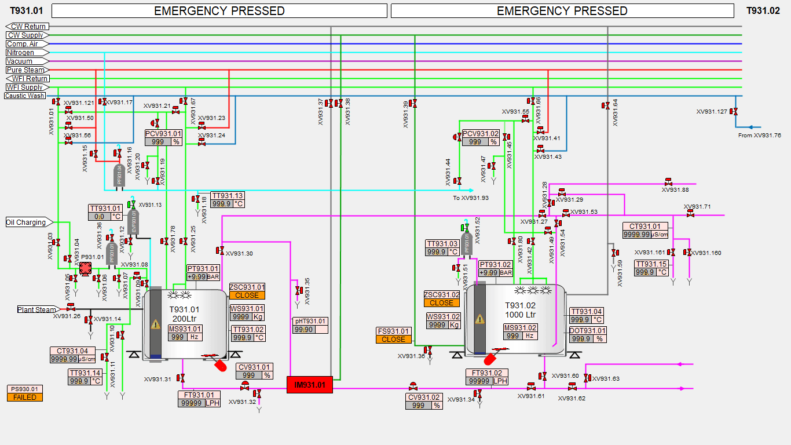Click the left EMERGENCY PRESSED banner

[x=219, y=11]
